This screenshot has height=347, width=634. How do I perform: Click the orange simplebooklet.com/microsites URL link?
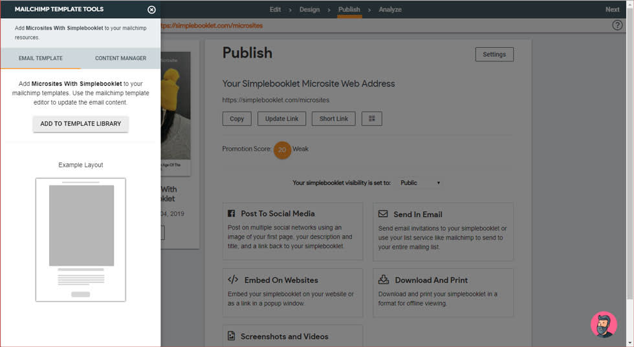212,25
